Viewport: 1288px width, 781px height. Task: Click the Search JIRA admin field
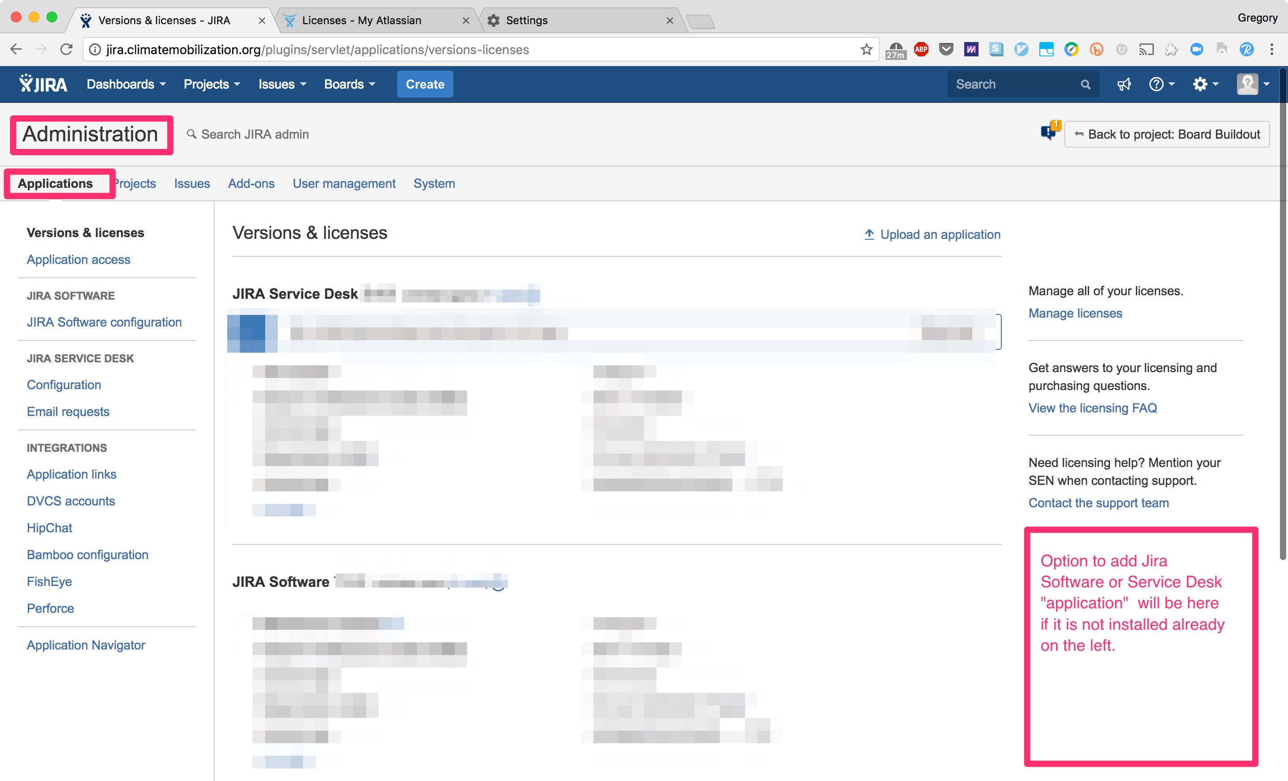[x=254, y=134]
